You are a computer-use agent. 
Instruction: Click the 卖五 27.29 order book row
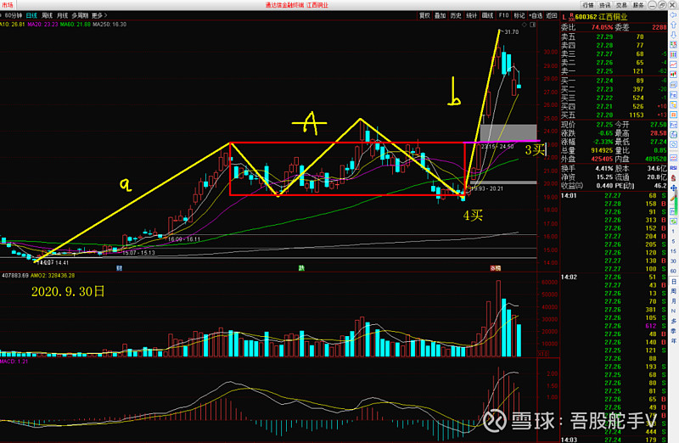click(x=614, y=36)
